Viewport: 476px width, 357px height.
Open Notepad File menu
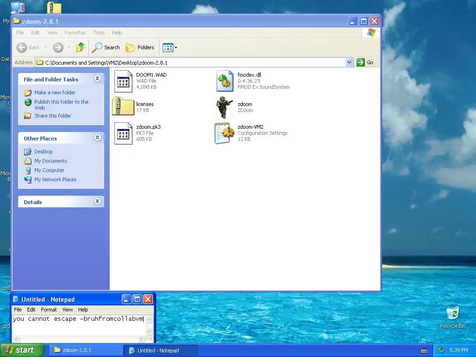pos(18,310)
